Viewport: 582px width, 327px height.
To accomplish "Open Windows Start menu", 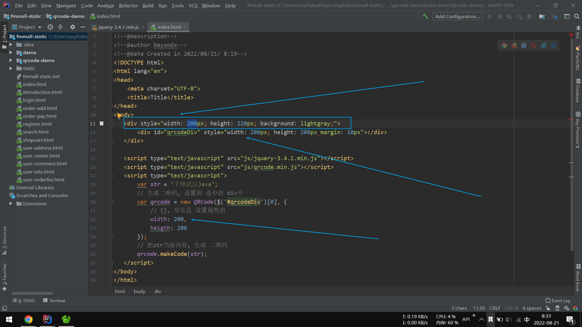I will pyautogui.click(x=9, y=319).
